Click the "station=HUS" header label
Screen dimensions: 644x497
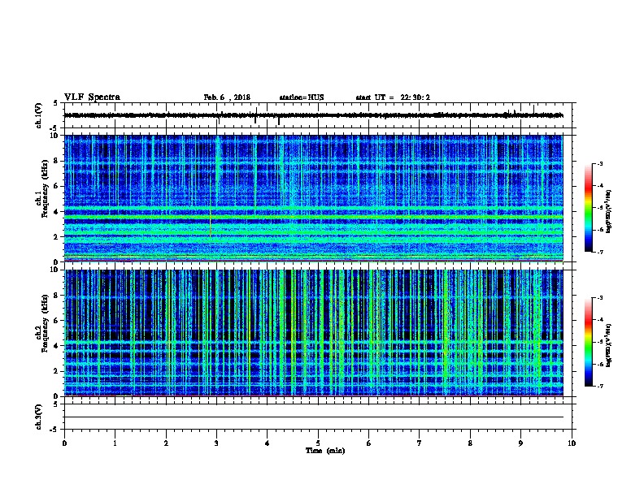(x=302, y=97)
